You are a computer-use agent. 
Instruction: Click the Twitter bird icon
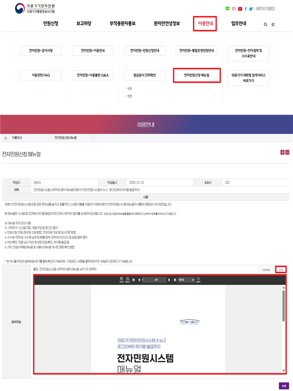click(251, 9)
